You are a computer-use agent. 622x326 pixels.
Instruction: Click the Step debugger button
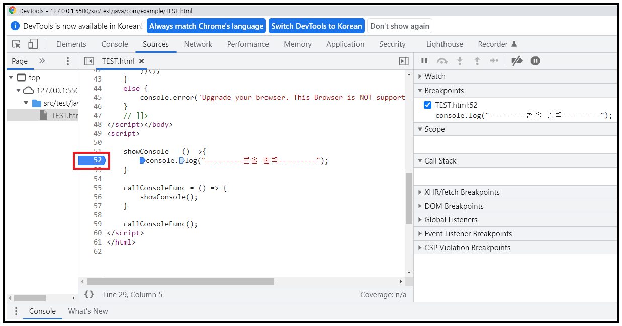pos(494,61)
